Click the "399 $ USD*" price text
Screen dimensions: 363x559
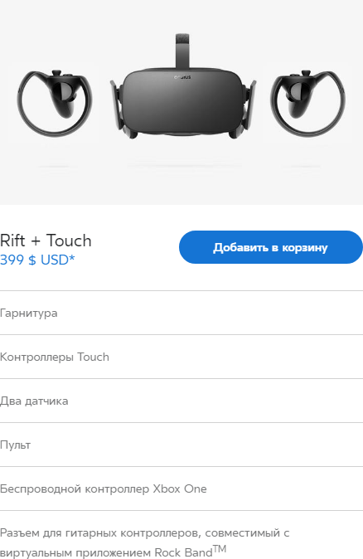(x=37, y=260)
